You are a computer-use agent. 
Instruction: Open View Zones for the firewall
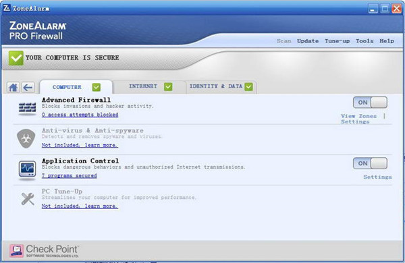click(x=358, y=116)
